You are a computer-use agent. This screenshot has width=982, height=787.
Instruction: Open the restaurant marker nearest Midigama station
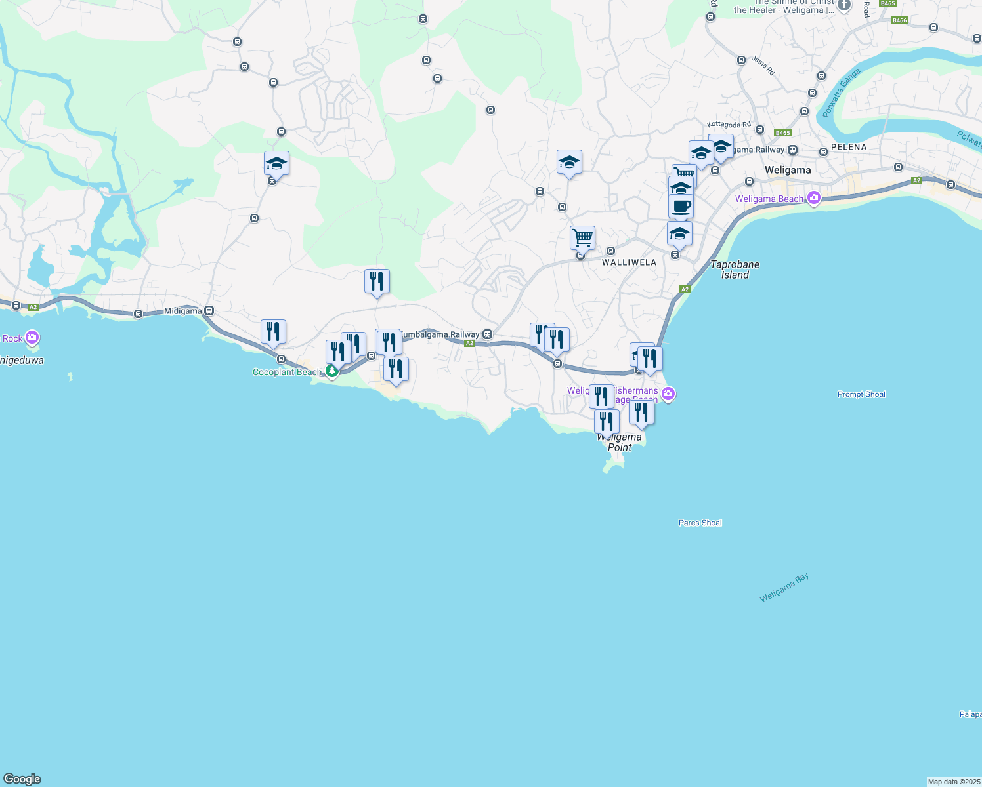point(273,332)
